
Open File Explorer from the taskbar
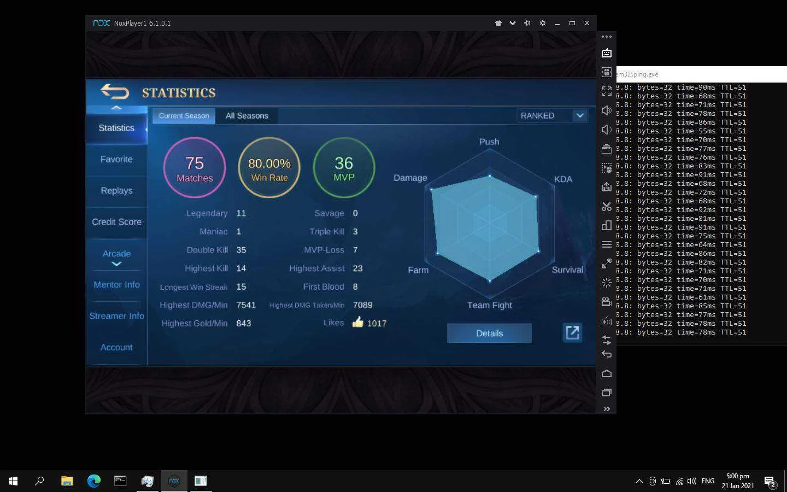coord(67,481)
